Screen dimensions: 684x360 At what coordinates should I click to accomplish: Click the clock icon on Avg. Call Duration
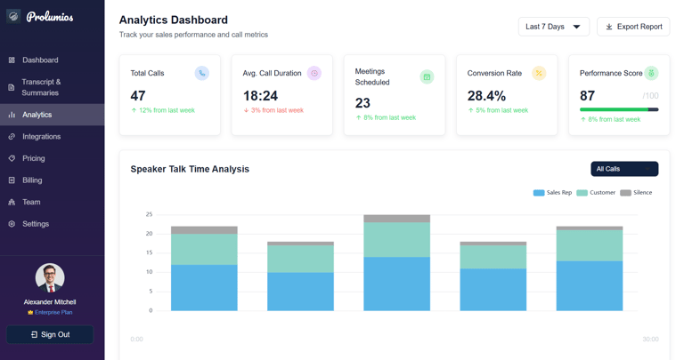pos(314,73)
